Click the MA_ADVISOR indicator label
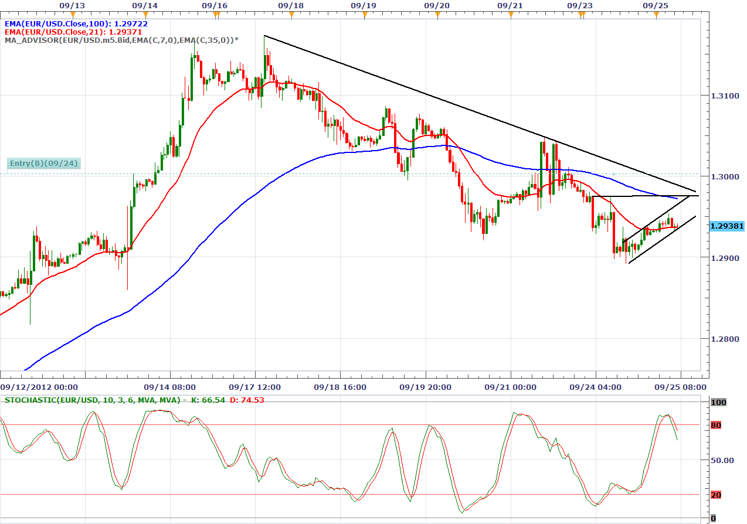The height and width of the screenshot is (524, 747). point(121,40)
